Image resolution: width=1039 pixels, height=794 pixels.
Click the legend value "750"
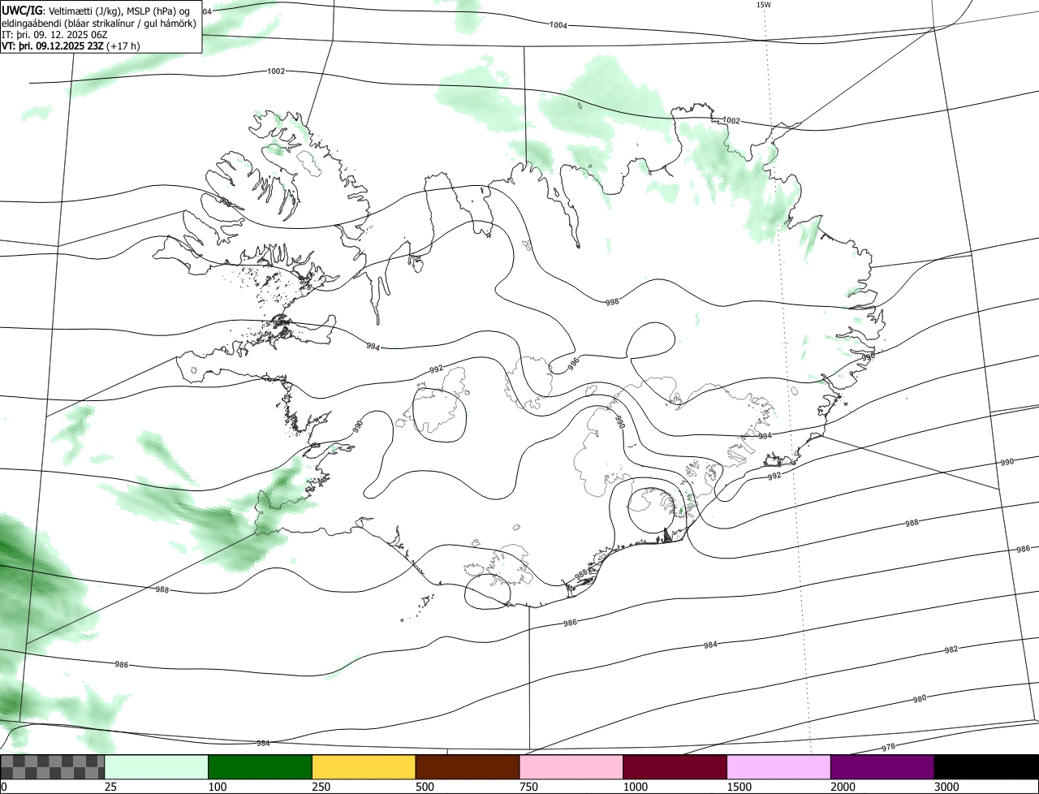coord(530,787)
